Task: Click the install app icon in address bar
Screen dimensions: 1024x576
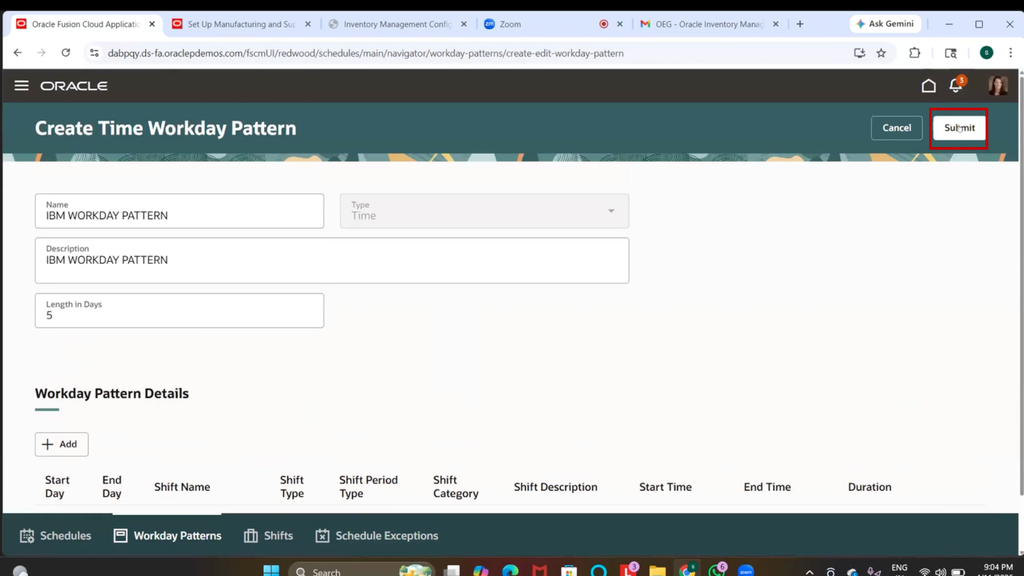Action: click(x=859, y=53)
